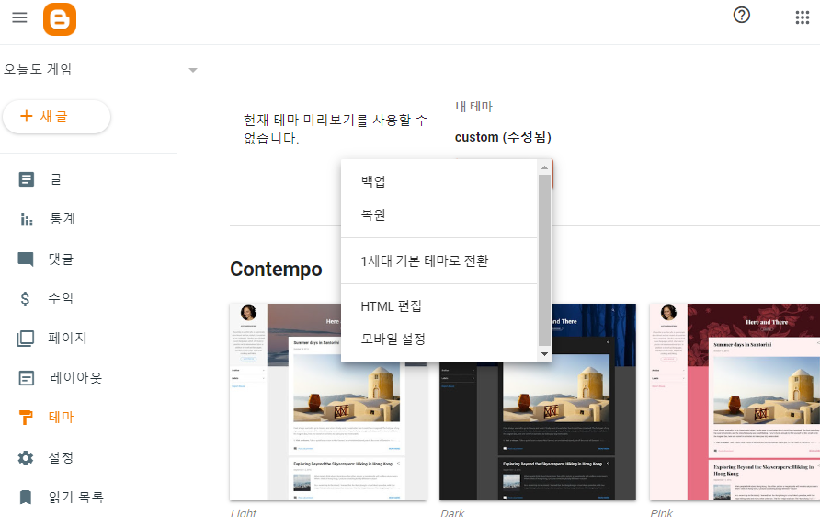Viewport: 820px width, 517px height.
Task: Click the 레이아웃 layout icon
Action: click(x=26, y=378)
